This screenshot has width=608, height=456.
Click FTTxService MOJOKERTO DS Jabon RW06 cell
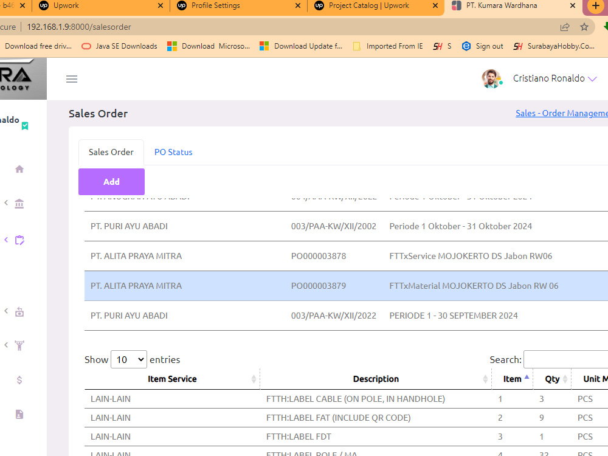pyautogui.click(x=471, y=256)
